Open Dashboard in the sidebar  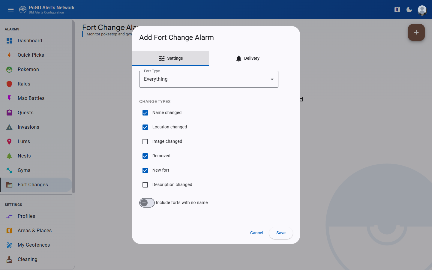click(36, 41)
